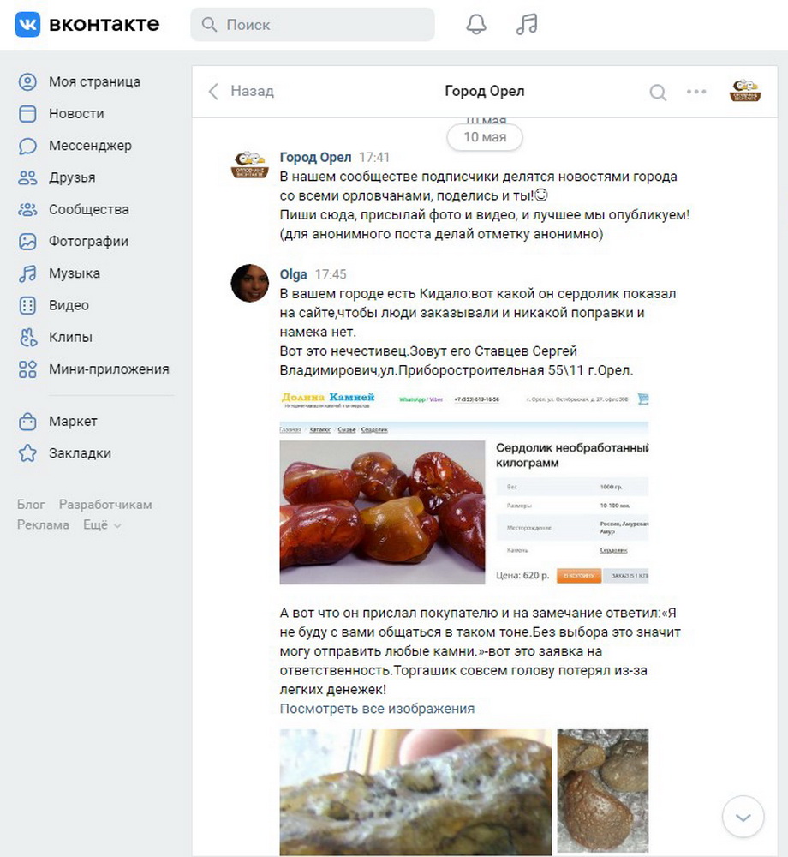This screenshot has width=788, height=857.
Task: Click the 10 мая date badge
Action: 485,137
